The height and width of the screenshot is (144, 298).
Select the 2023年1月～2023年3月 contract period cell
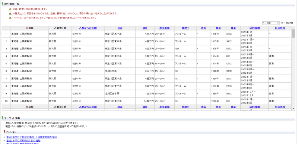coord(254,41)
